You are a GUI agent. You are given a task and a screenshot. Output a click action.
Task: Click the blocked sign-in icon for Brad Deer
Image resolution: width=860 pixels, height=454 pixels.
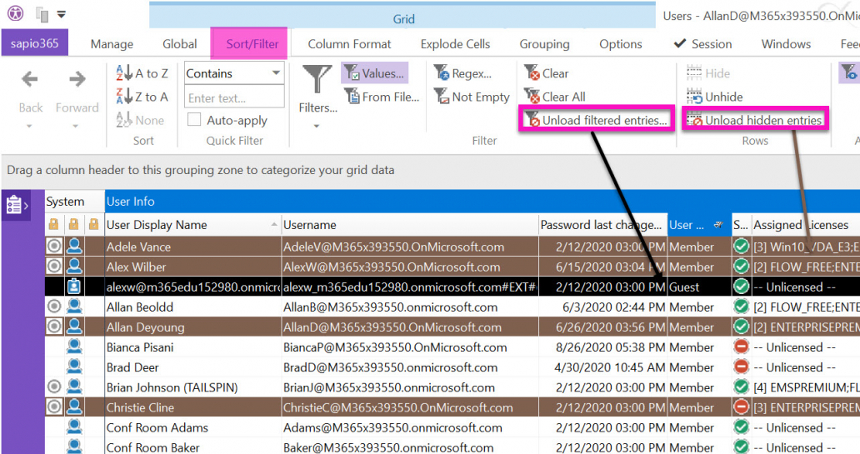[x=741, y=367]
